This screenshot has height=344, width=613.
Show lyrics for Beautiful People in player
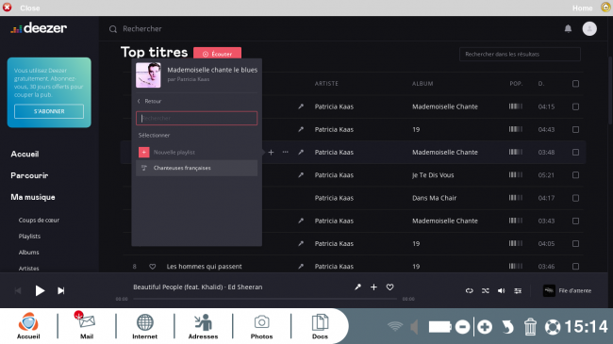tap(357, 287)
